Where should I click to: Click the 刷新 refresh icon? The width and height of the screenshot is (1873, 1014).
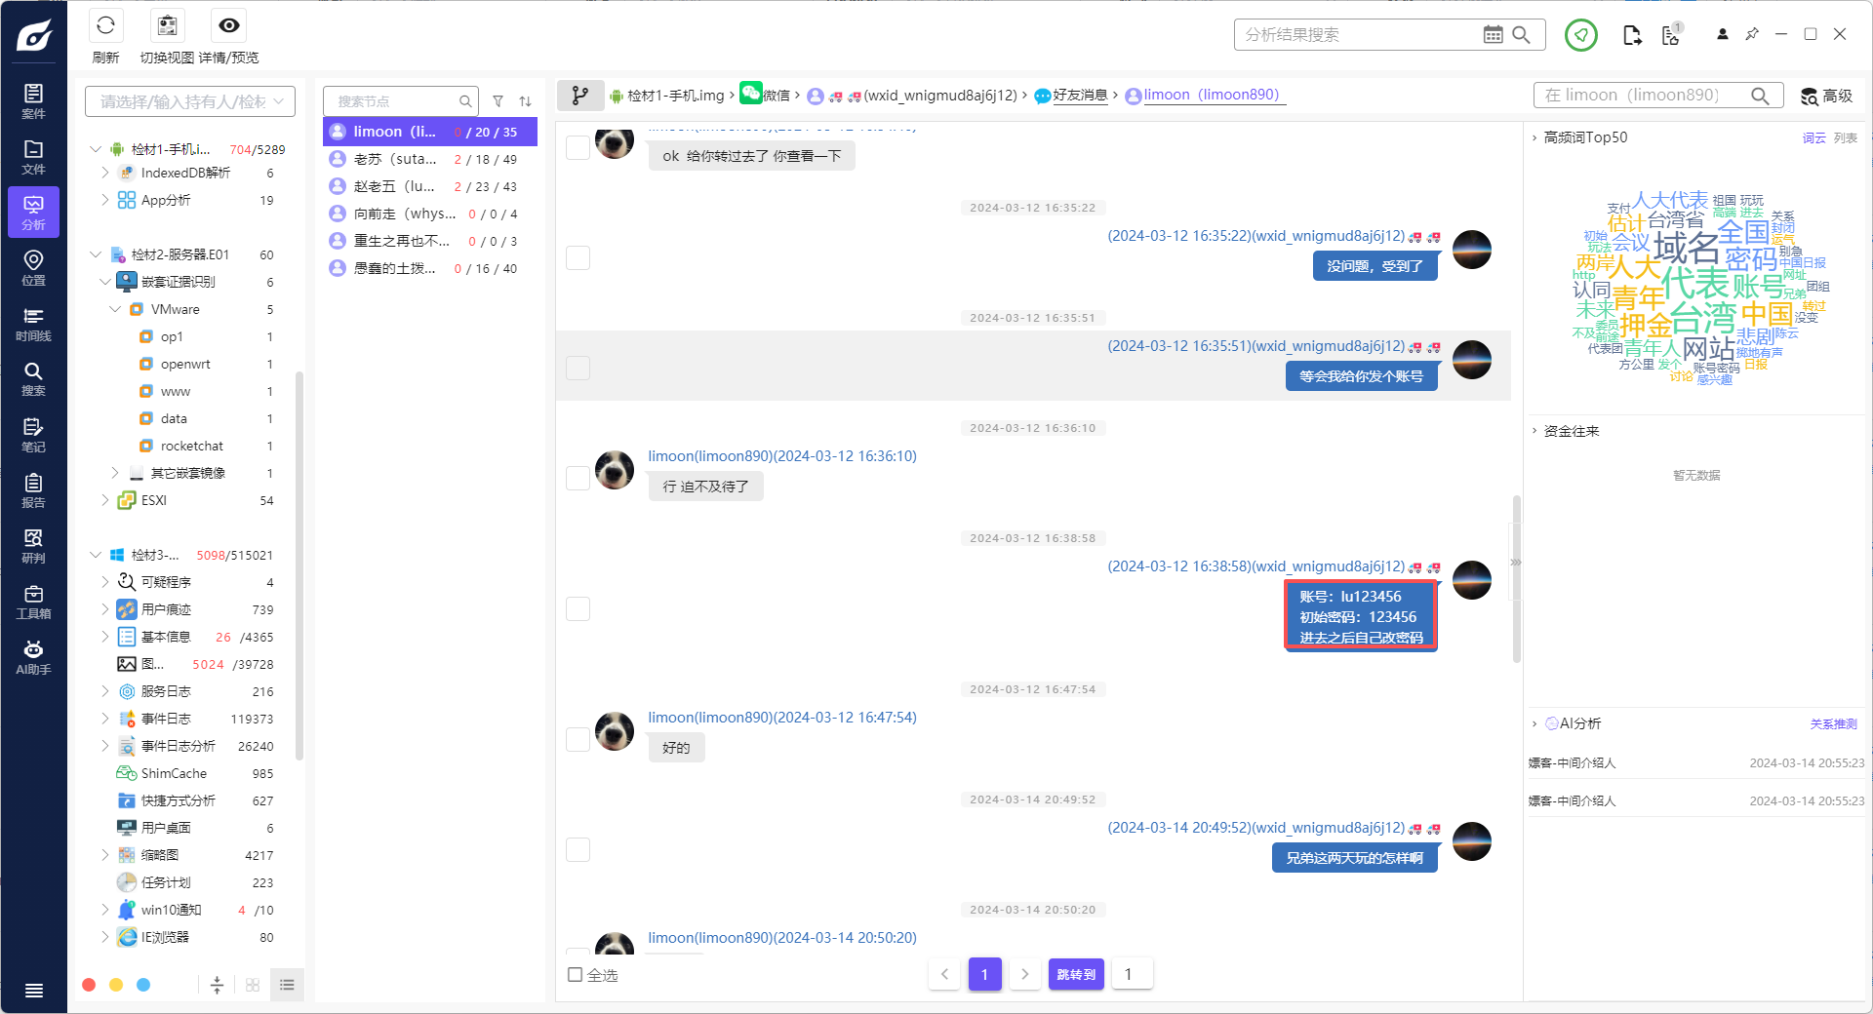coord(105,25)
